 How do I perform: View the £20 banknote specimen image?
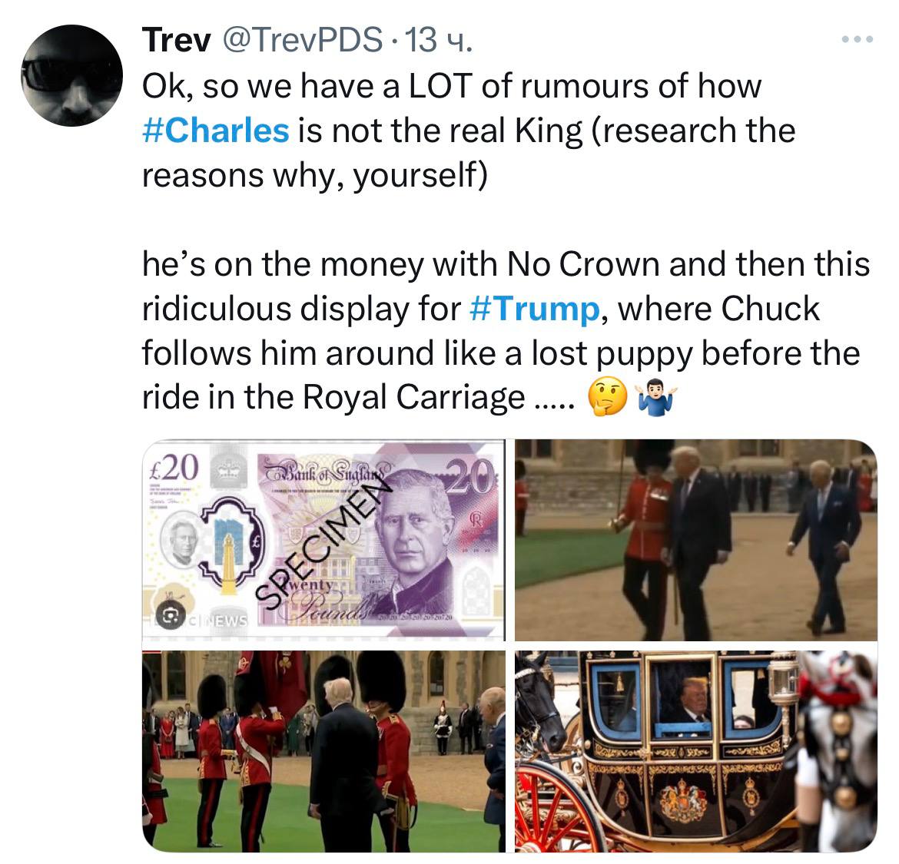point(323,540)
